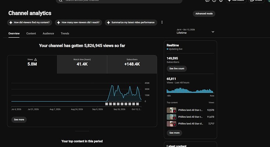Viewport: 270px width, 147px height.
Task: Switch to Advanced mode
Action: [x=204, y=14]
